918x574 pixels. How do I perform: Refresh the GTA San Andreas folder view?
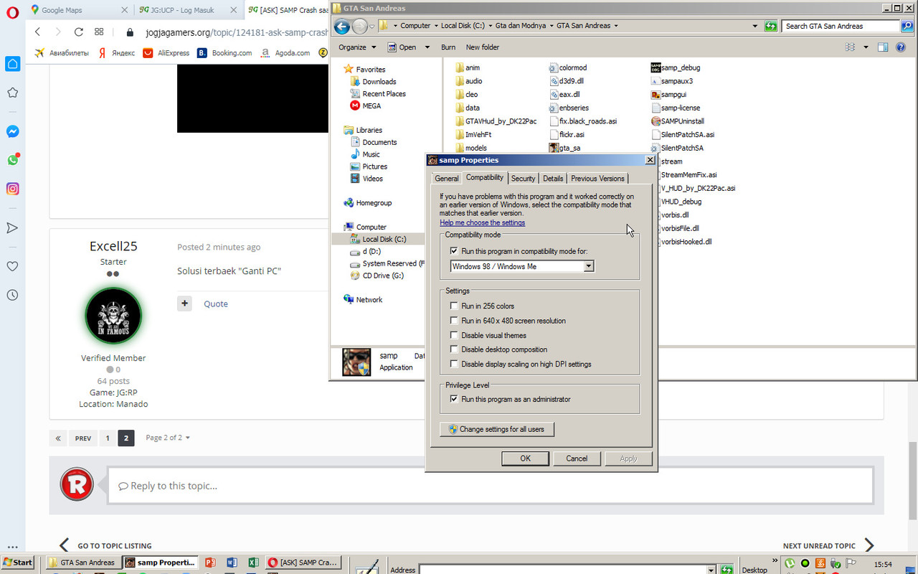(770, 26)
